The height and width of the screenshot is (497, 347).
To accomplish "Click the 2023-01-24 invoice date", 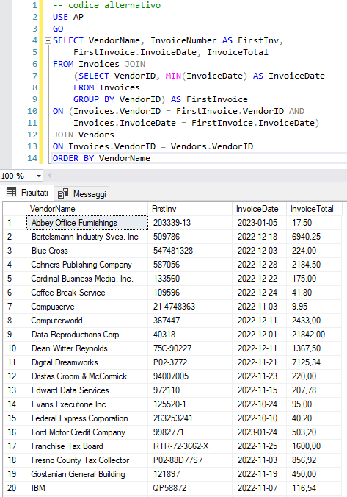I will pyautogui.click(x=257, y=432).
